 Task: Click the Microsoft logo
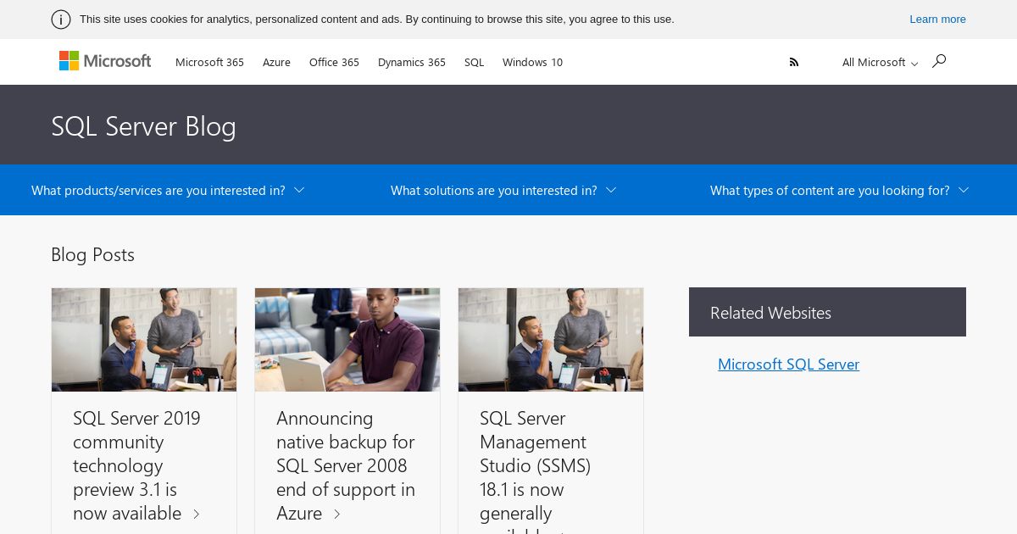(x=105, y=61)
